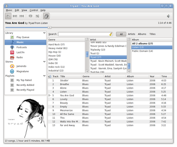Click the Genre list scroll-down arrow
Screen dimensions: 177x147
[x=87, y=72]
